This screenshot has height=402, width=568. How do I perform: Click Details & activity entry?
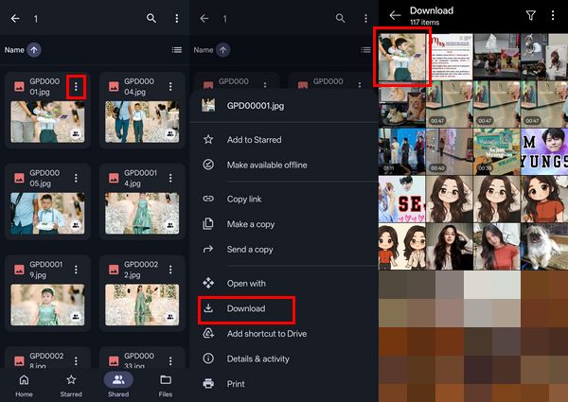pos(258,358)
